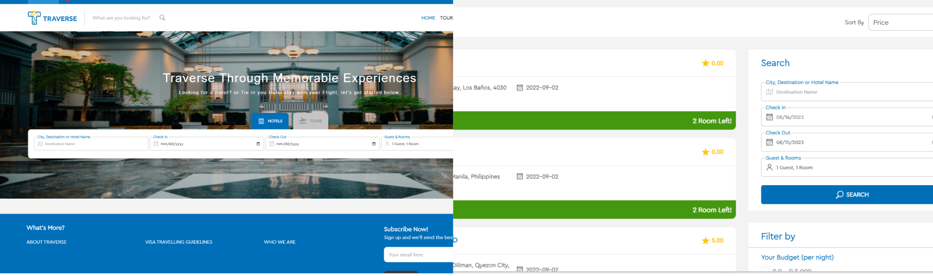Click the first 0.00 rating star
Image resolution: width=933 pixels, height=276 pixels.
pos(705,63)
